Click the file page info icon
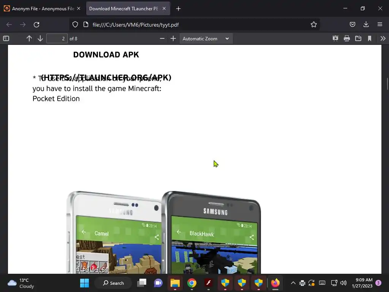 coord(86,25)
